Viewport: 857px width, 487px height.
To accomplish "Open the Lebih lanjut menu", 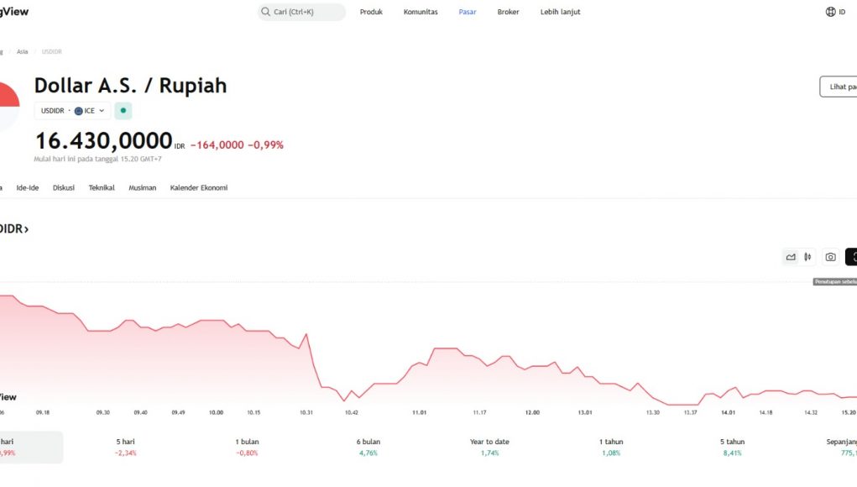I will pos(560,12).
